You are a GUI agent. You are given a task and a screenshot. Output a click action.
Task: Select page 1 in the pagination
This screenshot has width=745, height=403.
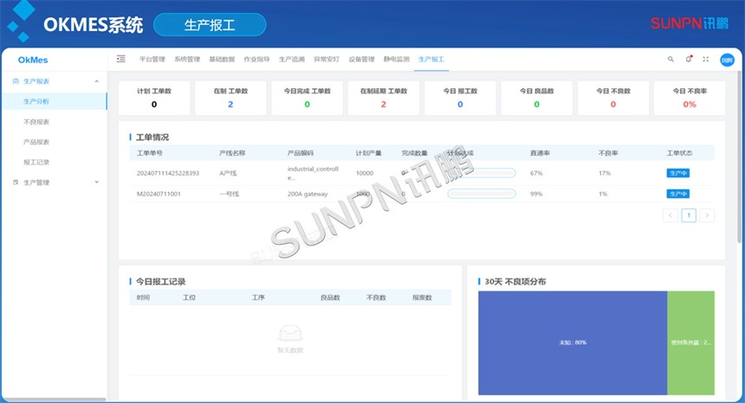click(689, 215)
